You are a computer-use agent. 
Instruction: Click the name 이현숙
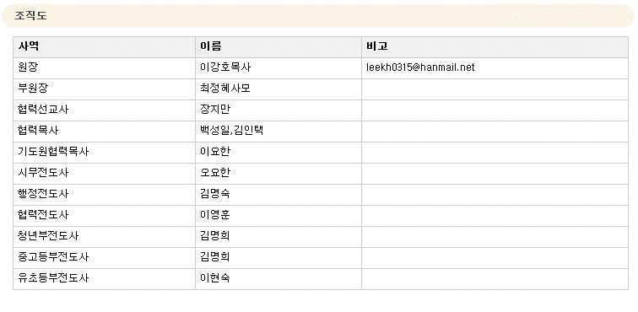[215, 278]
